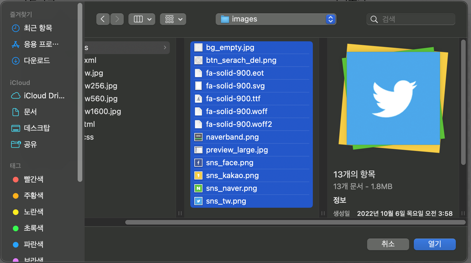The width and height of the screenshot is (471, 263).
Task: Click the Facebook icon of sns_face.png
Action: pyautogui.click(x=198, y=163)
